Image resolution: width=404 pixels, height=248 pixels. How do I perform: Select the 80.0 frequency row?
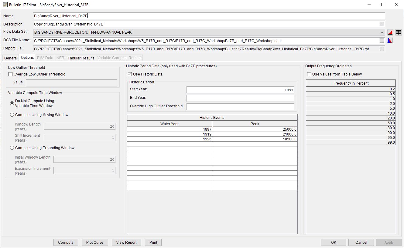(x=351, y=128)
